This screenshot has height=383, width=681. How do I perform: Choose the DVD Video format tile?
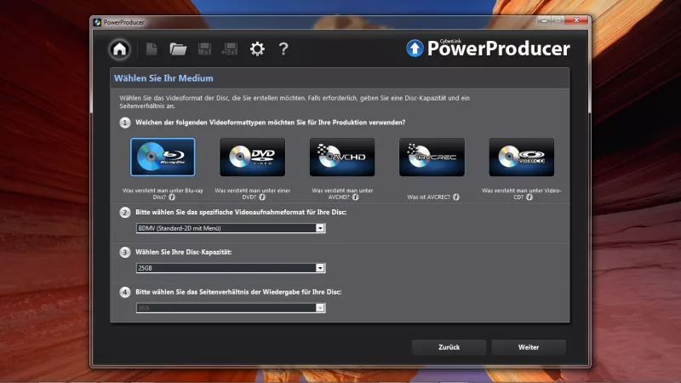(252, 157)
